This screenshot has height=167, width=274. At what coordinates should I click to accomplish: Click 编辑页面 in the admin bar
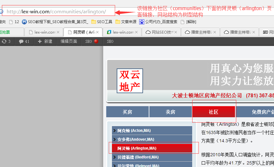(69, 42)
